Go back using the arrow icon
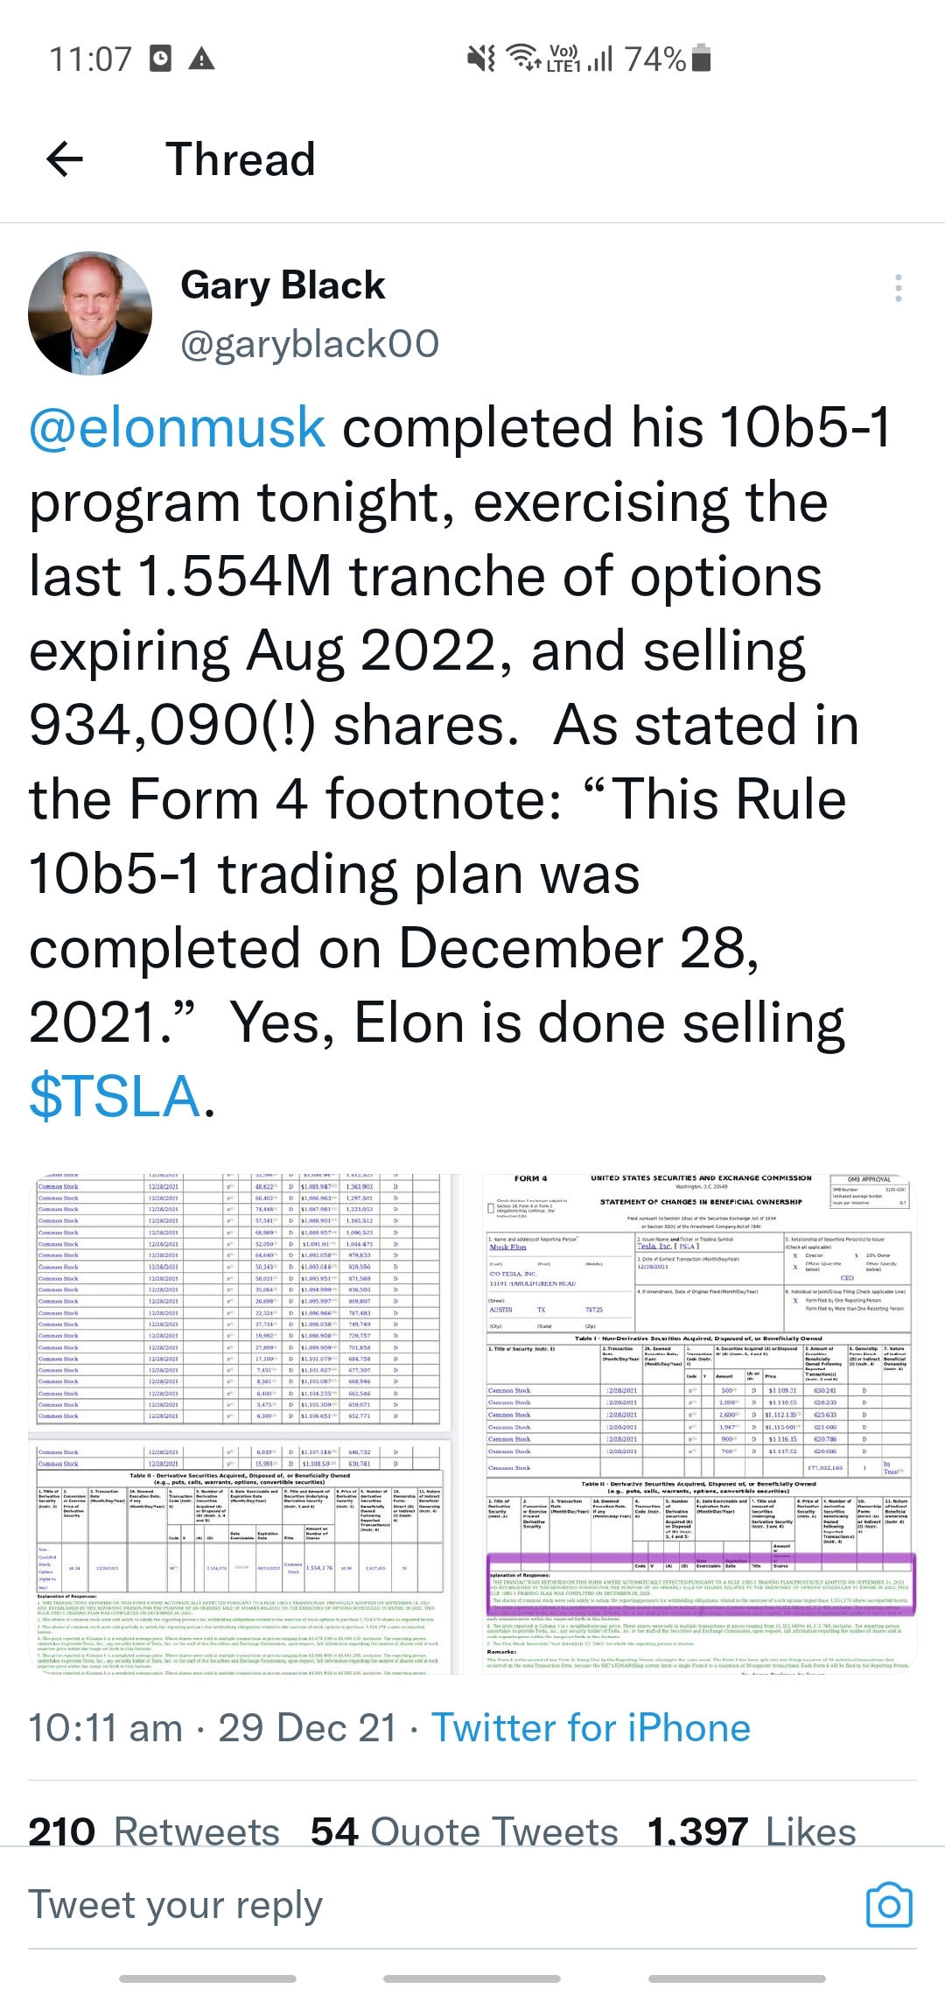 [65, 159]
